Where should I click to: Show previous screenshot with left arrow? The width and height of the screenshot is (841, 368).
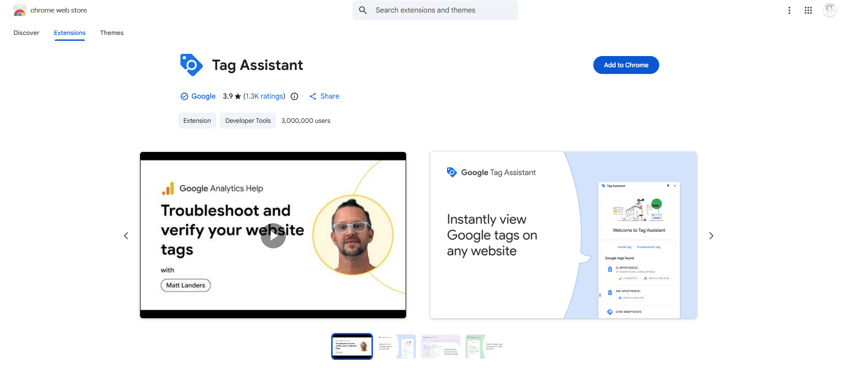pos(126,236)
